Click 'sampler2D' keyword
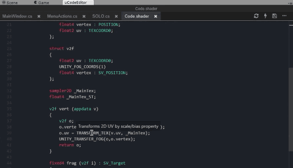The width and height of the screenshot is (293, 168). pyautogui.click(x=60, y=91)
